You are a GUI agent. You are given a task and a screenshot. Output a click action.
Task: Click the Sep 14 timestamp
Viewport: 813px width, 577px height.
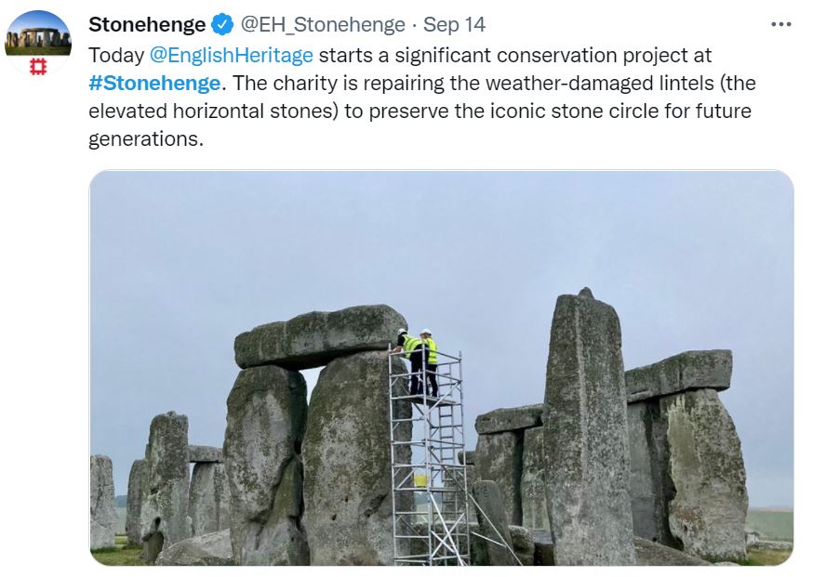pyautogui.click(x=454, y=24)
